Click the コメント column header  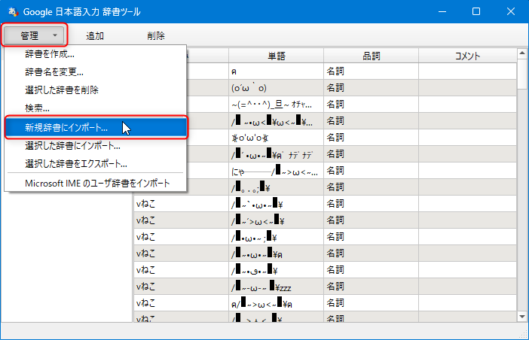(468, 56)
